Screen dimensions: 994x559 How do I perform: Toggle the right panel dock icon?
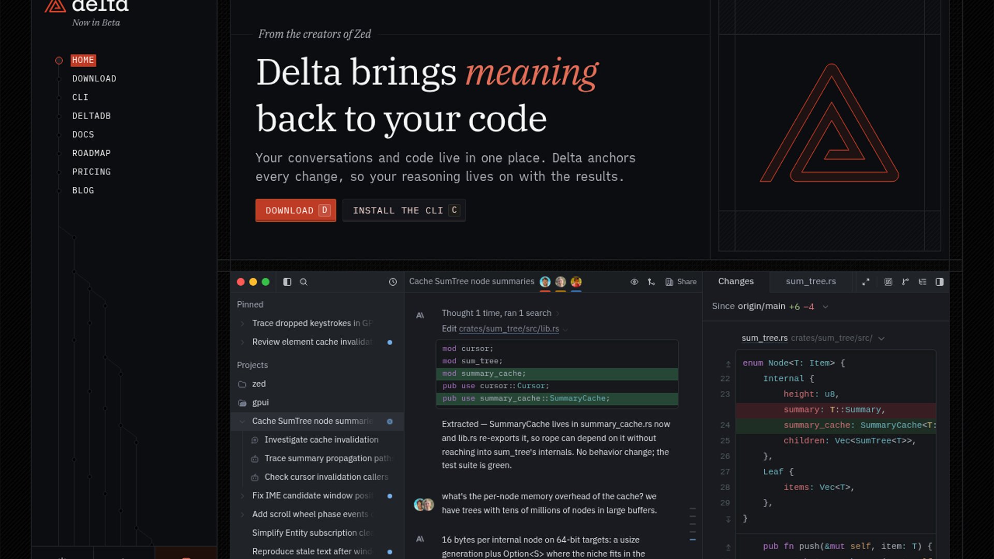pos(940,282)
